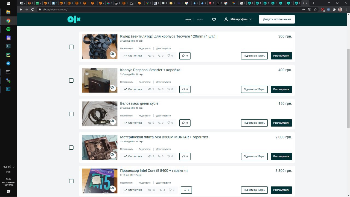
Task: Open the Корпус Deepcool thumbnail
Action: (100, 80)
